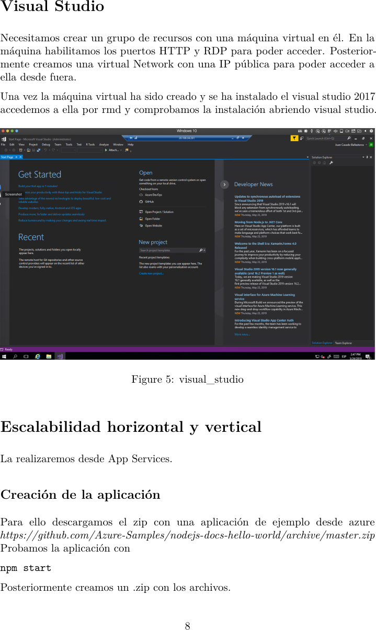Close the Start Page tab
Screen dimensions: 376x630
[x=20, y=157]
